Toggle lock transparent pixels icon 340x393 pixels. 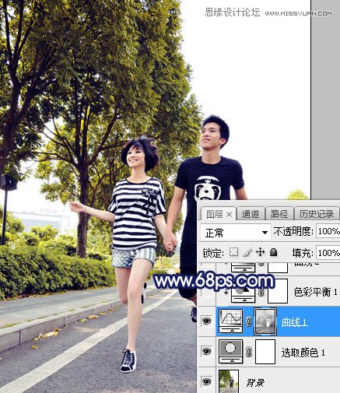(233, 252)
